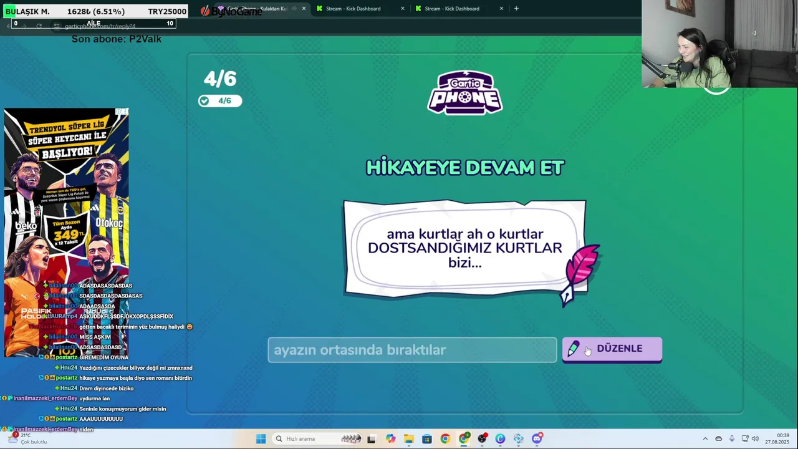
Task: Click chat message "GİREMEDİM OYUNA"
Action: click(x=103, y=357)
